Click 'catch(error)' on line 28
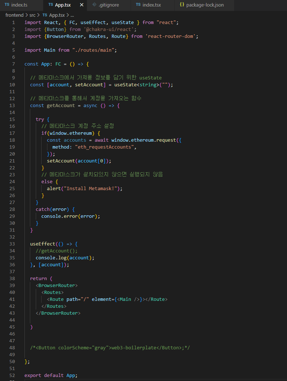This screenshot has height=381, width=287. pos(52,209)
